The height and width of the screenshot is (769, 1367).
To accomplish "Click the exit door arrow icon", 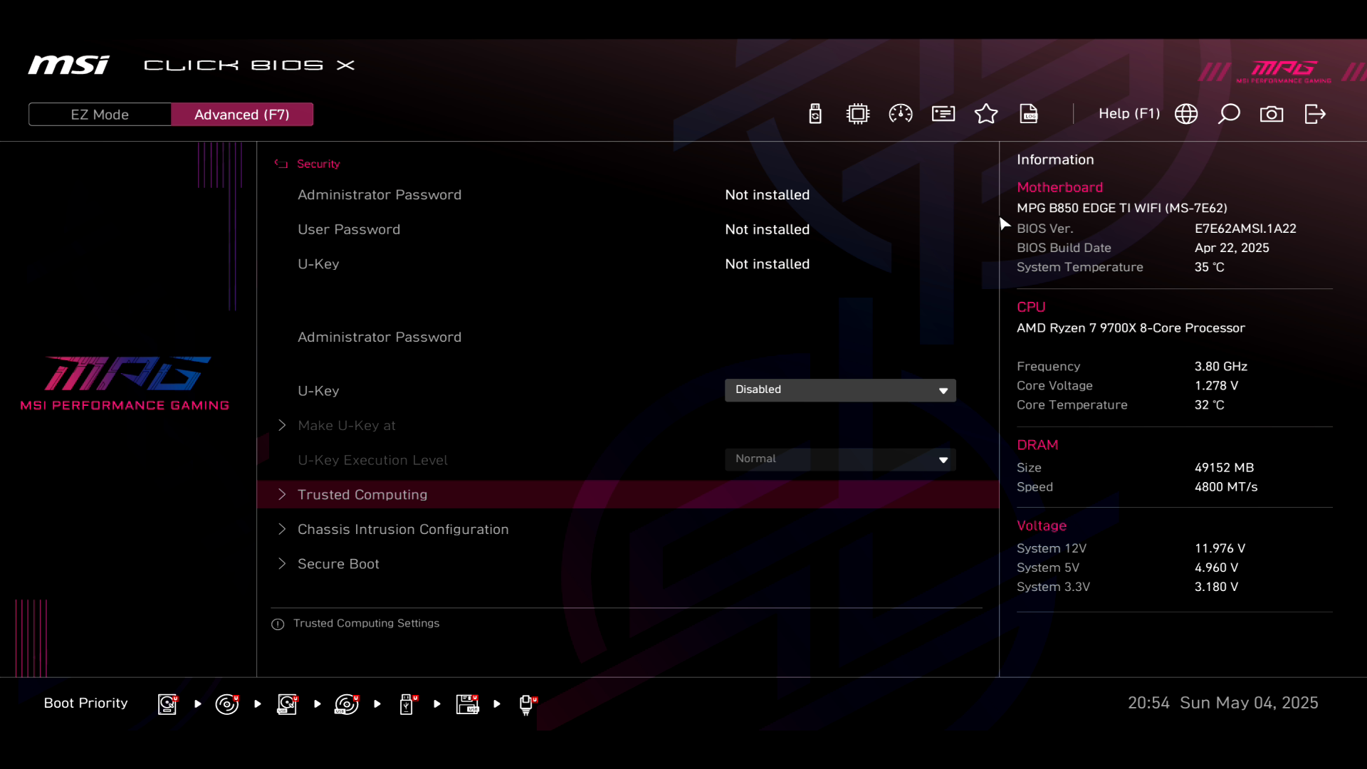I will pos(1315,114).
